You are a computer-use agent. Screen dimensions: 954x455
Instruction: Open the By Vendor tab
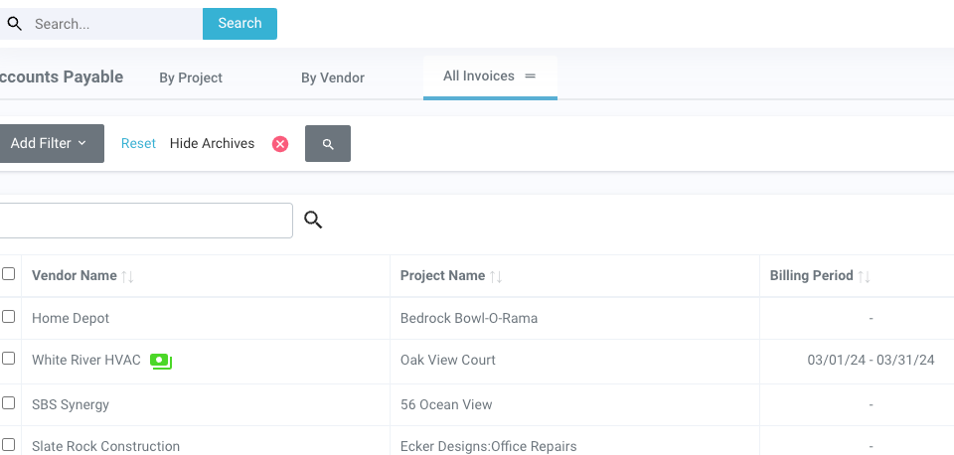[x=333, y=77]
